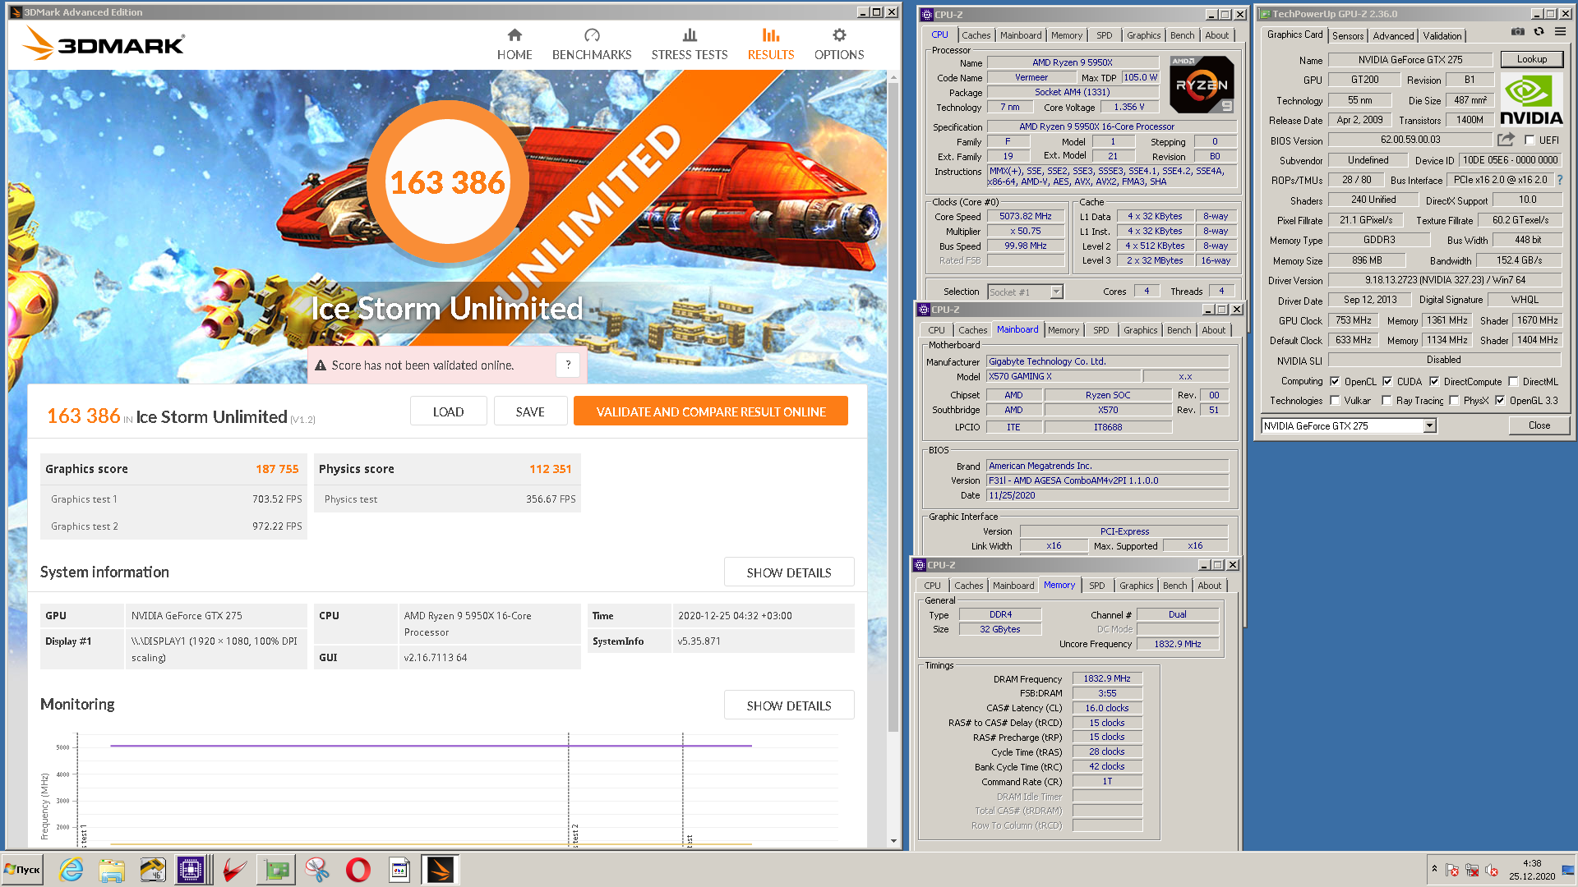Take GPU-Z screenshot with camera icon

click(x=1518, y=32)
